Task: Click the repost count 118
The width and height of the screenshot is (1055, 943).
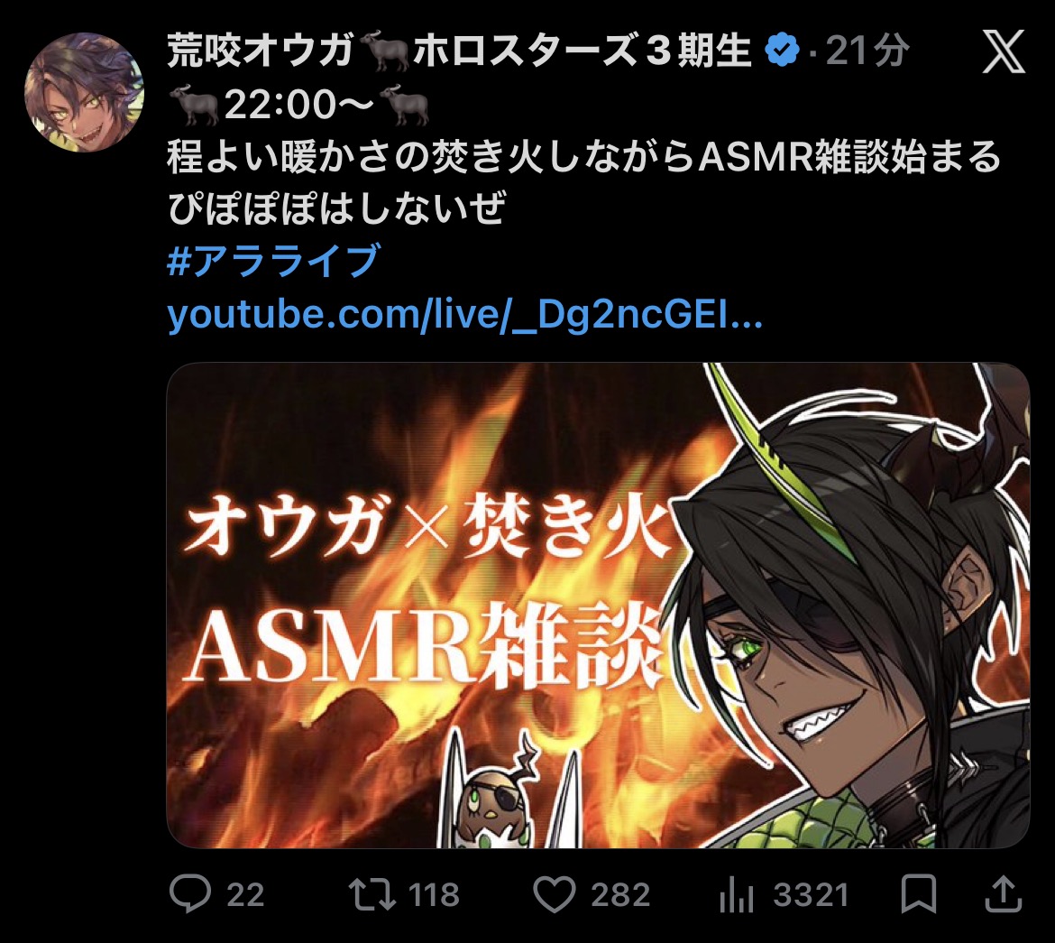Action: (434, 895)
